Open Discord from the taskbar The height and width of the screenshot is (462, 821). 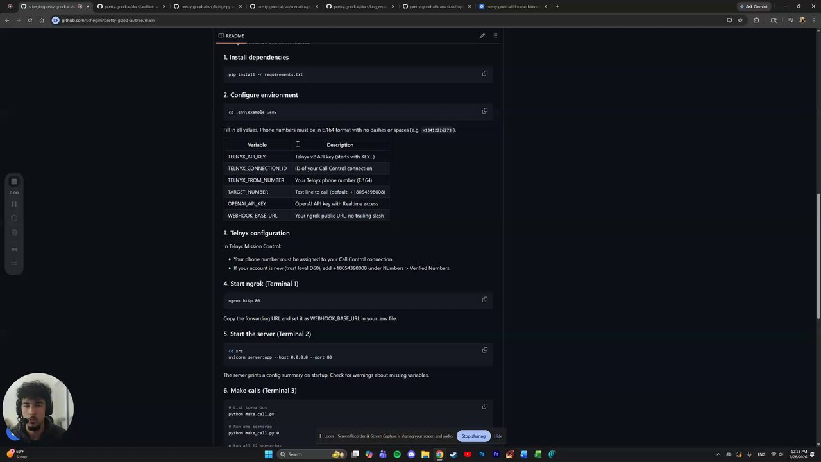(411, 454)
